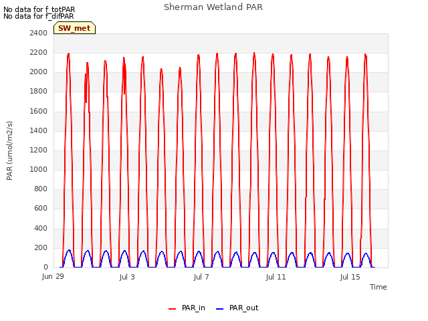
Task: Click the 1000 y-axis tick label
Action: [39, 169]
